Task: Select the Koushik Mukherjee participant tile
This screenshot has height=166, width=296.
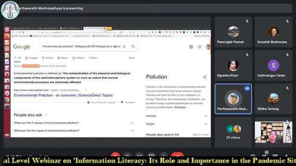Action: [x=273, y=32]
